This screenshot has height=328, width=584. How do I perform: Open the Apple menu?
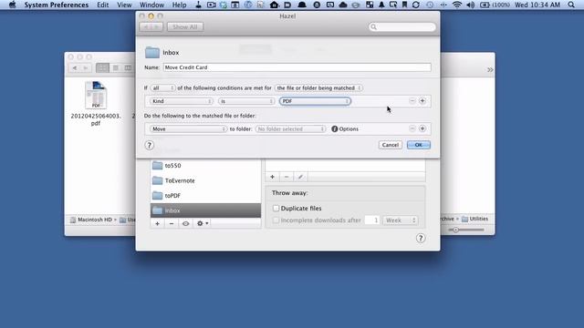(x=12, y=5)
